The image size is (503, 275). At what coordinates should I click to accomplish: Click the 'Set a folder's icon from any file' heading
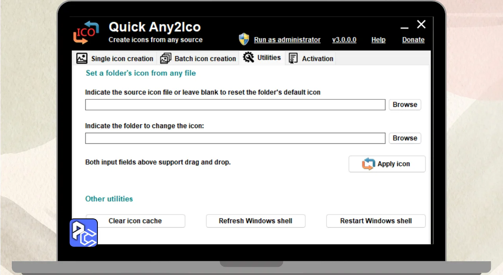[141, 73]
